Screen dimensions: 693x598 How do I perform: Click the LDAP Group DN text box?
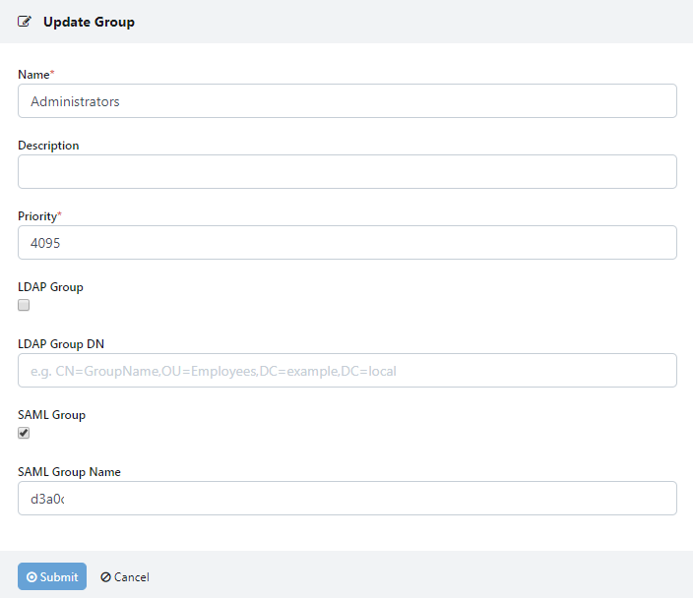point(346,371)
